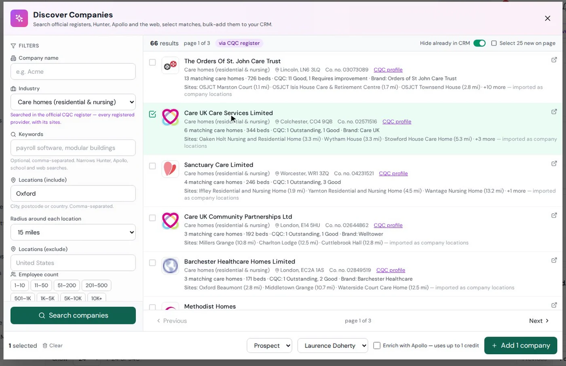This screenshot has height=366, width=566.
Task: Click the Barchester Healthcare globe logo
Action: (170, 266)
